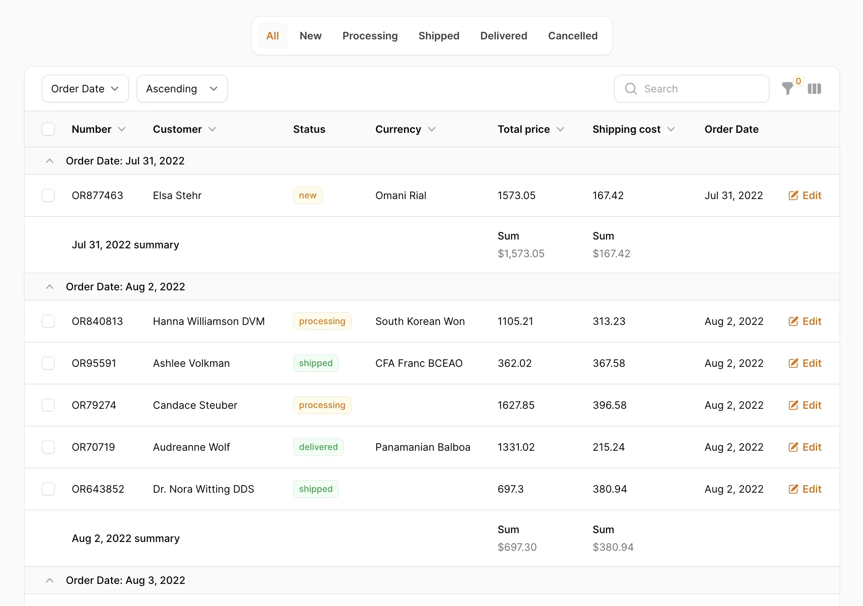Screen dimensions: 863x606
Task: Sort by Shipping cost column chevron
Action: point(671,130)
